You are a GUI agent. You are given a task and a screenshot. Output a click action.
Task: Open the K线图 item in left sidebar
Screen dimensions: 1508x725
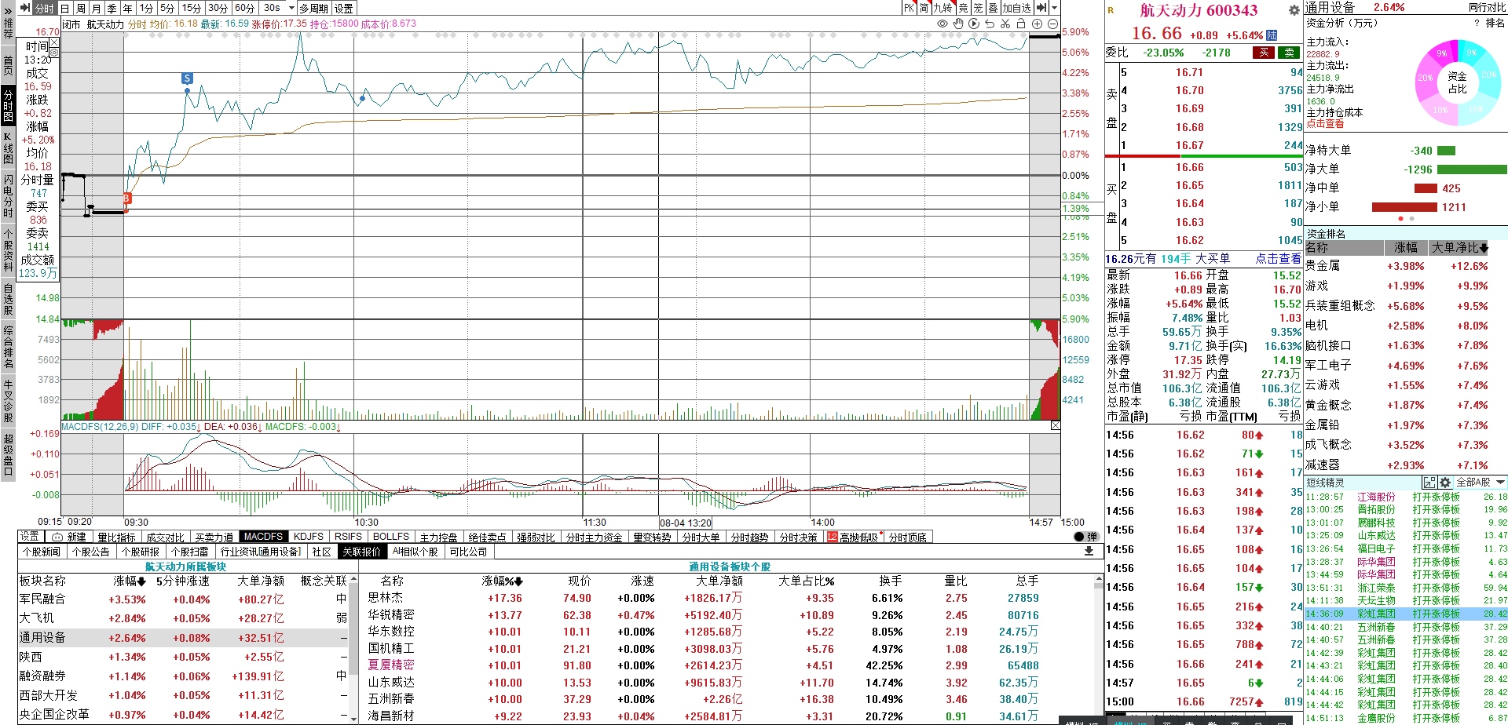pos(8,148)
